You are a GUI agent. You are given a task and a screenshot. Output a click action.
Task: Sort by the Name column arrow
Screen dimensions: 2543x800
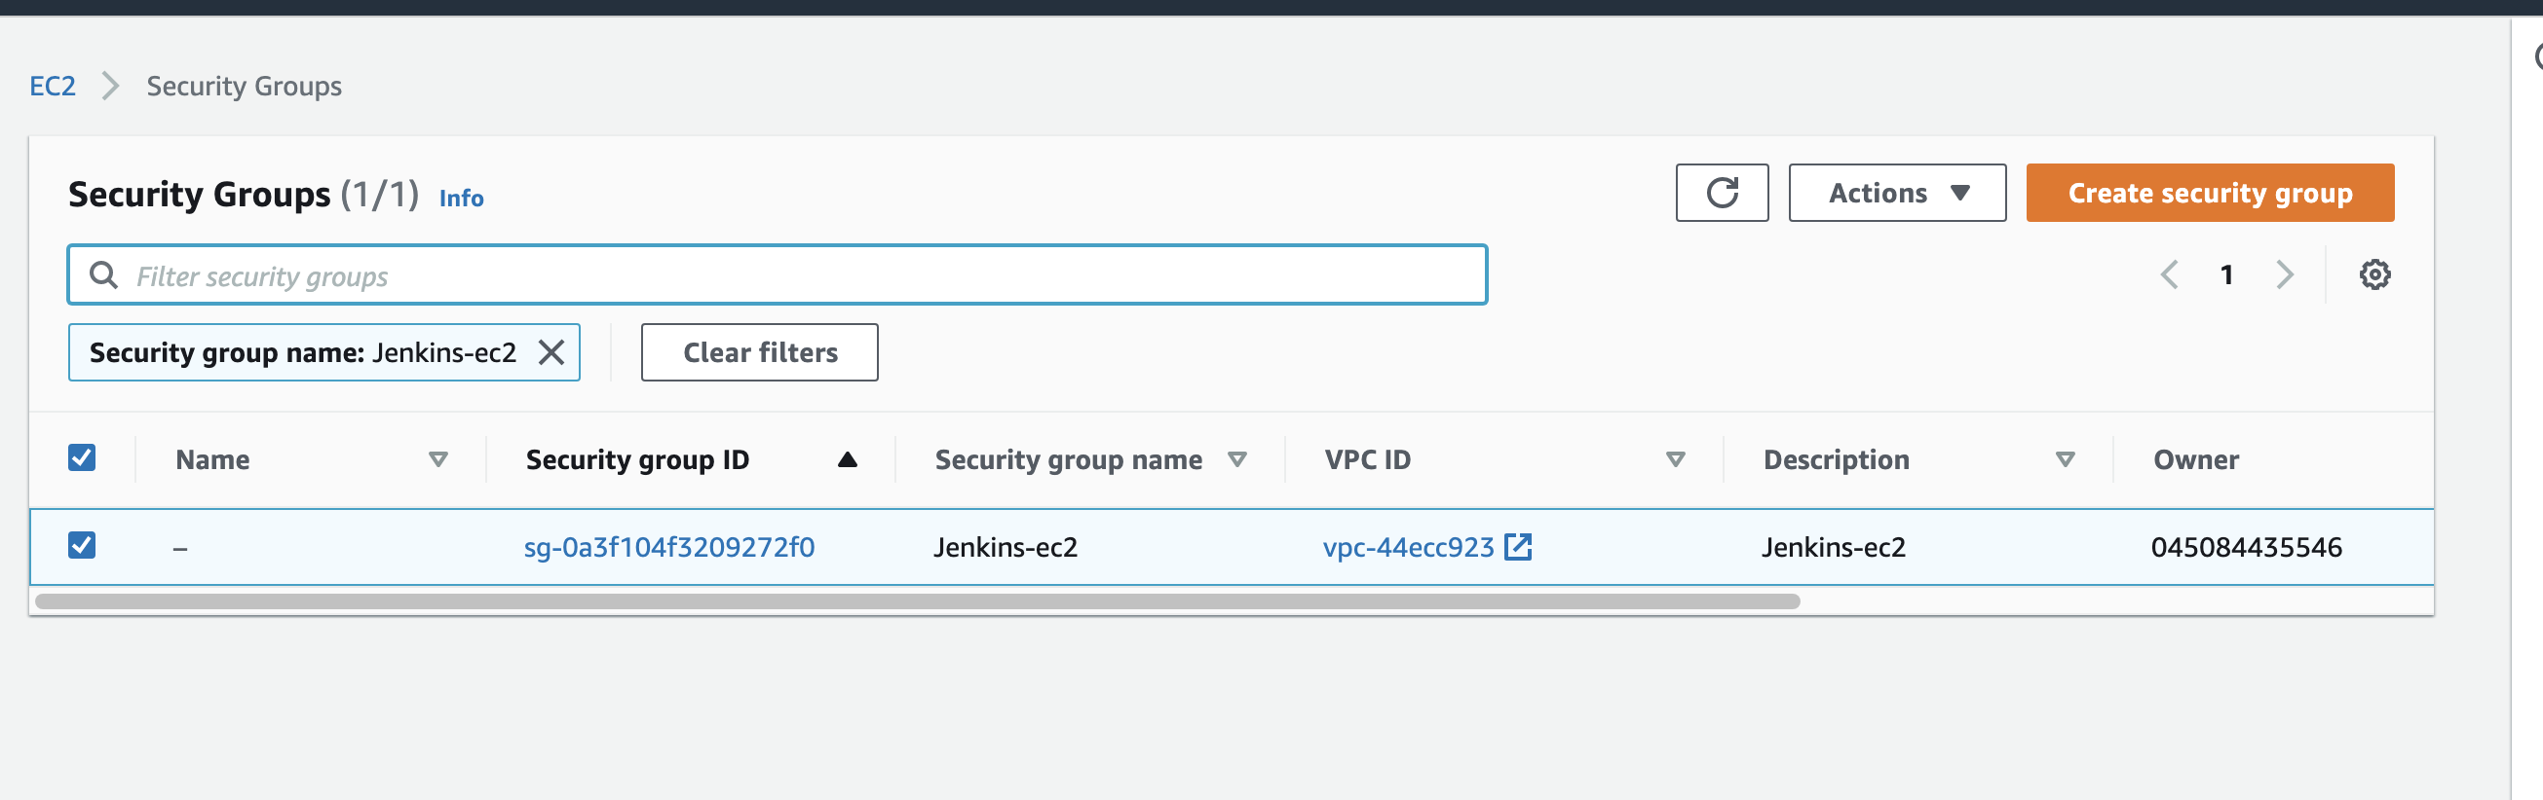click(438, 459)
